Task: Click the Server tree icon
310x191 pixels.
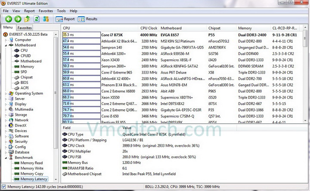Action: click(11, 99)
